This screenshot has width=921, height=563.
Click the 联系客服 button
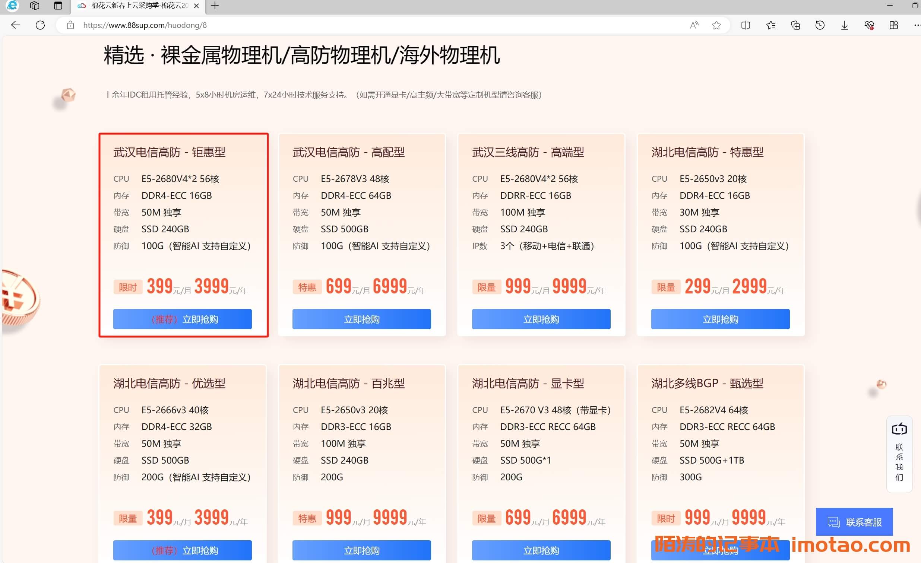coord(854,522)
